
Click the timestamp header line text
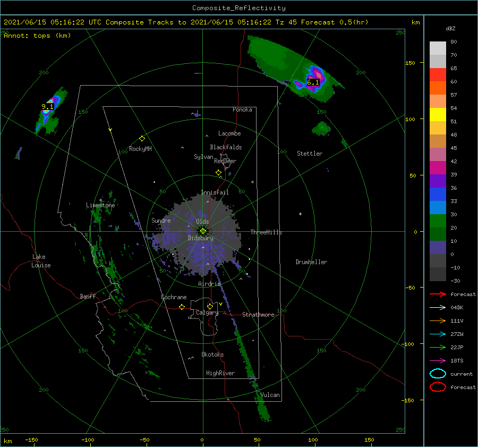point(186,22)
